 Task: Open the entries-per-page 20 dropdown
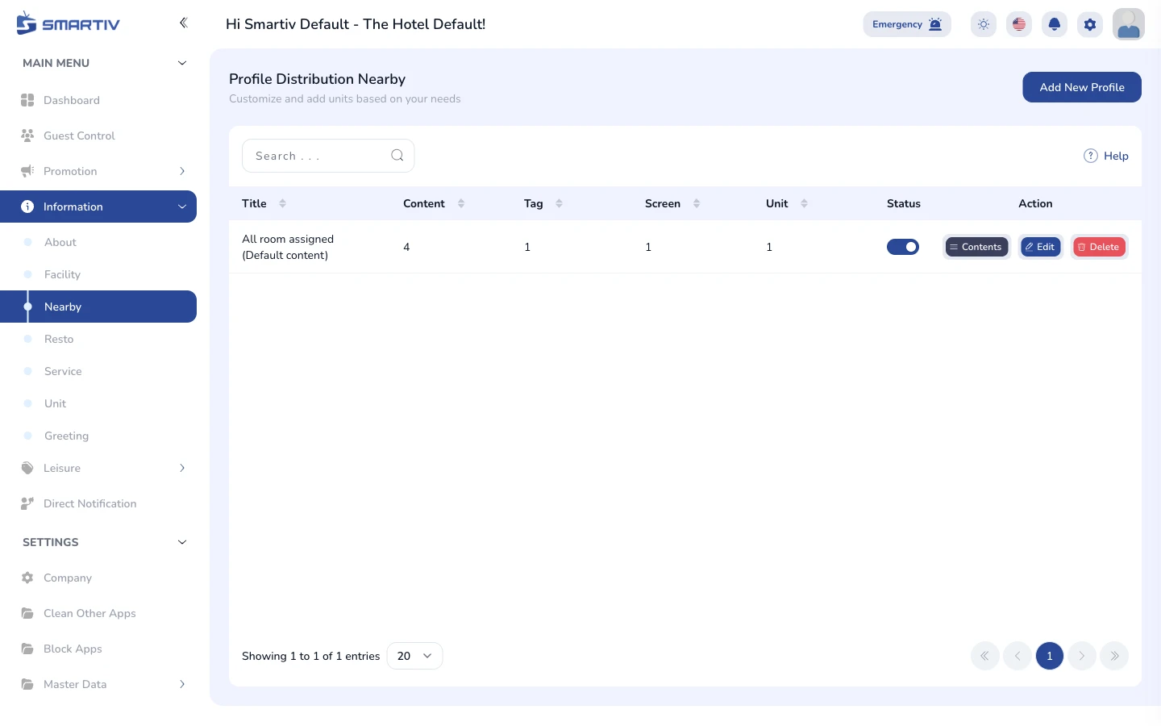click(414, 656)
